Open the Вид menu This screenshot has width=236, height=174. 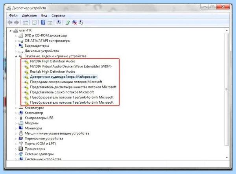pyautogui.click(x=44, y=15)
